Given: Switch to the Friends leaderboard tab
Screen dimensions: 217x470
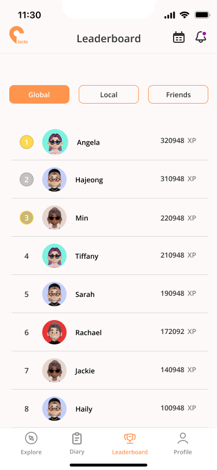Looking at the screenshot, I should [178, 94].
